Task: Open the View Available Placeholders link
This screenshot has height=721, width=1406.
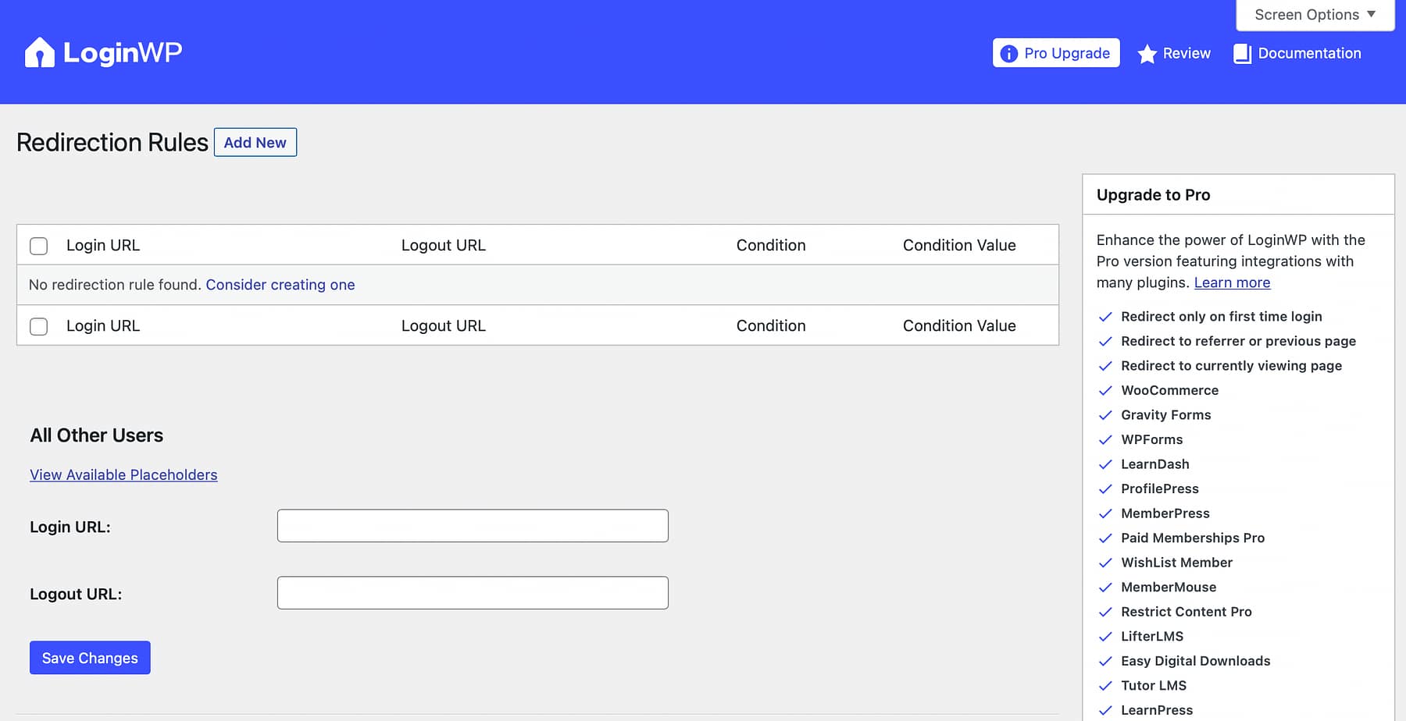Action: (x=123, y=474)
